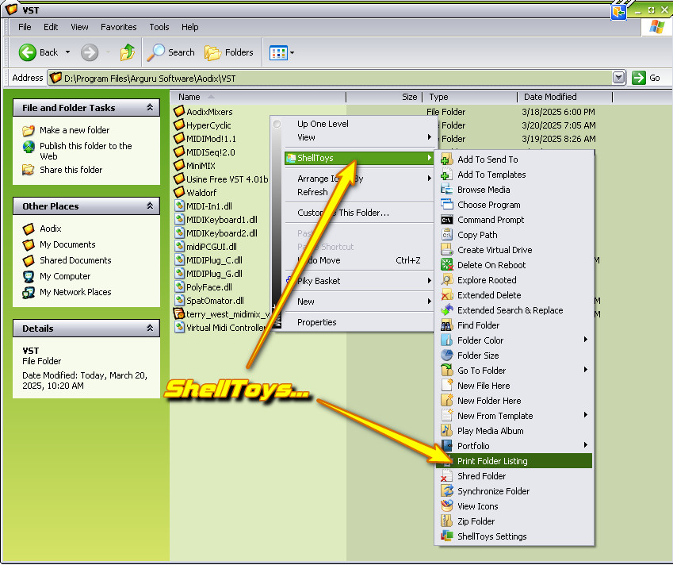Select the MIDI-In1.dll file
This screenshot has width=673, height=565.
pyautogui.click(x=208, y=206)
